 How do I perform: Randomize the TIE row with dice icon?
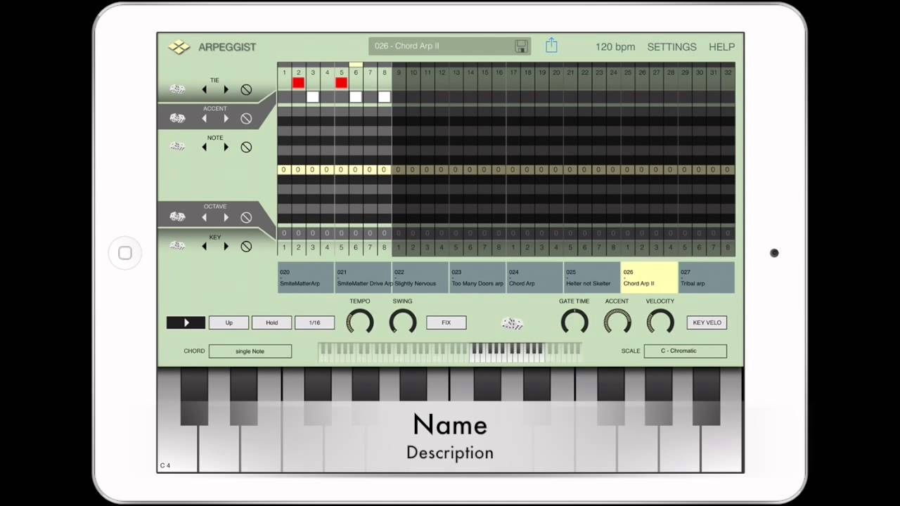[x=177, y=89]
